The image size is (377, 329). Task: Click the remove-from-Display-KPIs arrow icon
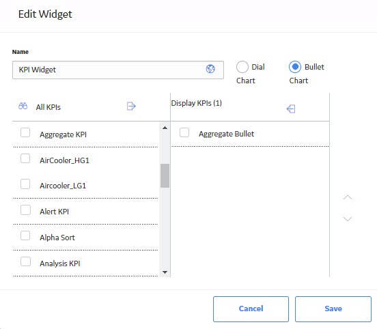click(291, 109)
